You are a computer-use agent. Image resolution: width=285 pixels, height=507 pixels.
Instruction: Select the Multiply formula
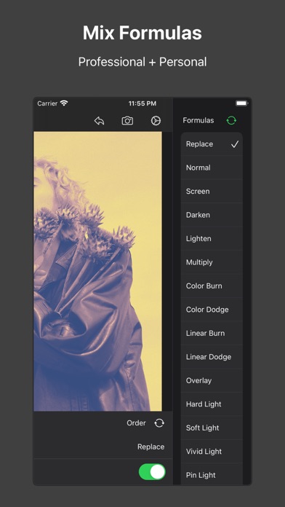coord(212,262)
